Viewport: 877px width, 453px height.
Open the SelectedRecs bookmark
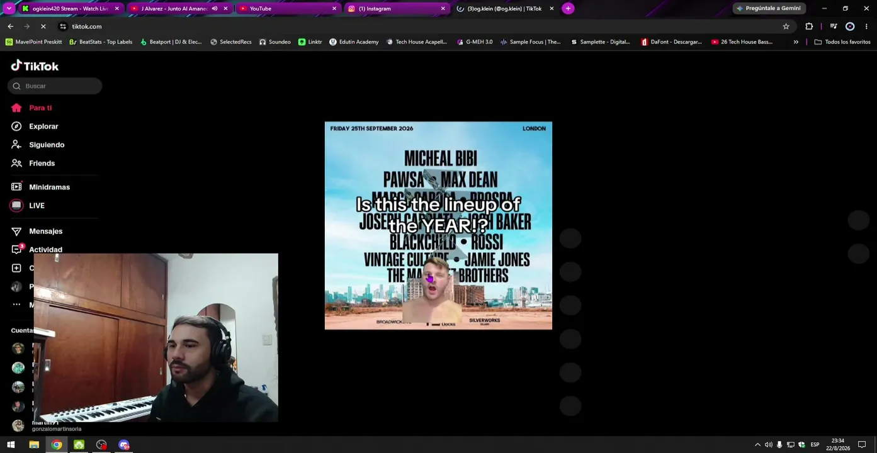pos(231,42)
